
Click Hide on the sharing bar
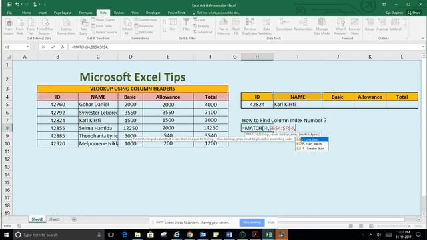[272, 223]
